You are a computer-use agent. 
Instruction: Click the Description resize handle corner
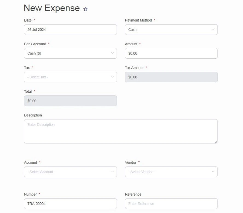pos(216,142)
